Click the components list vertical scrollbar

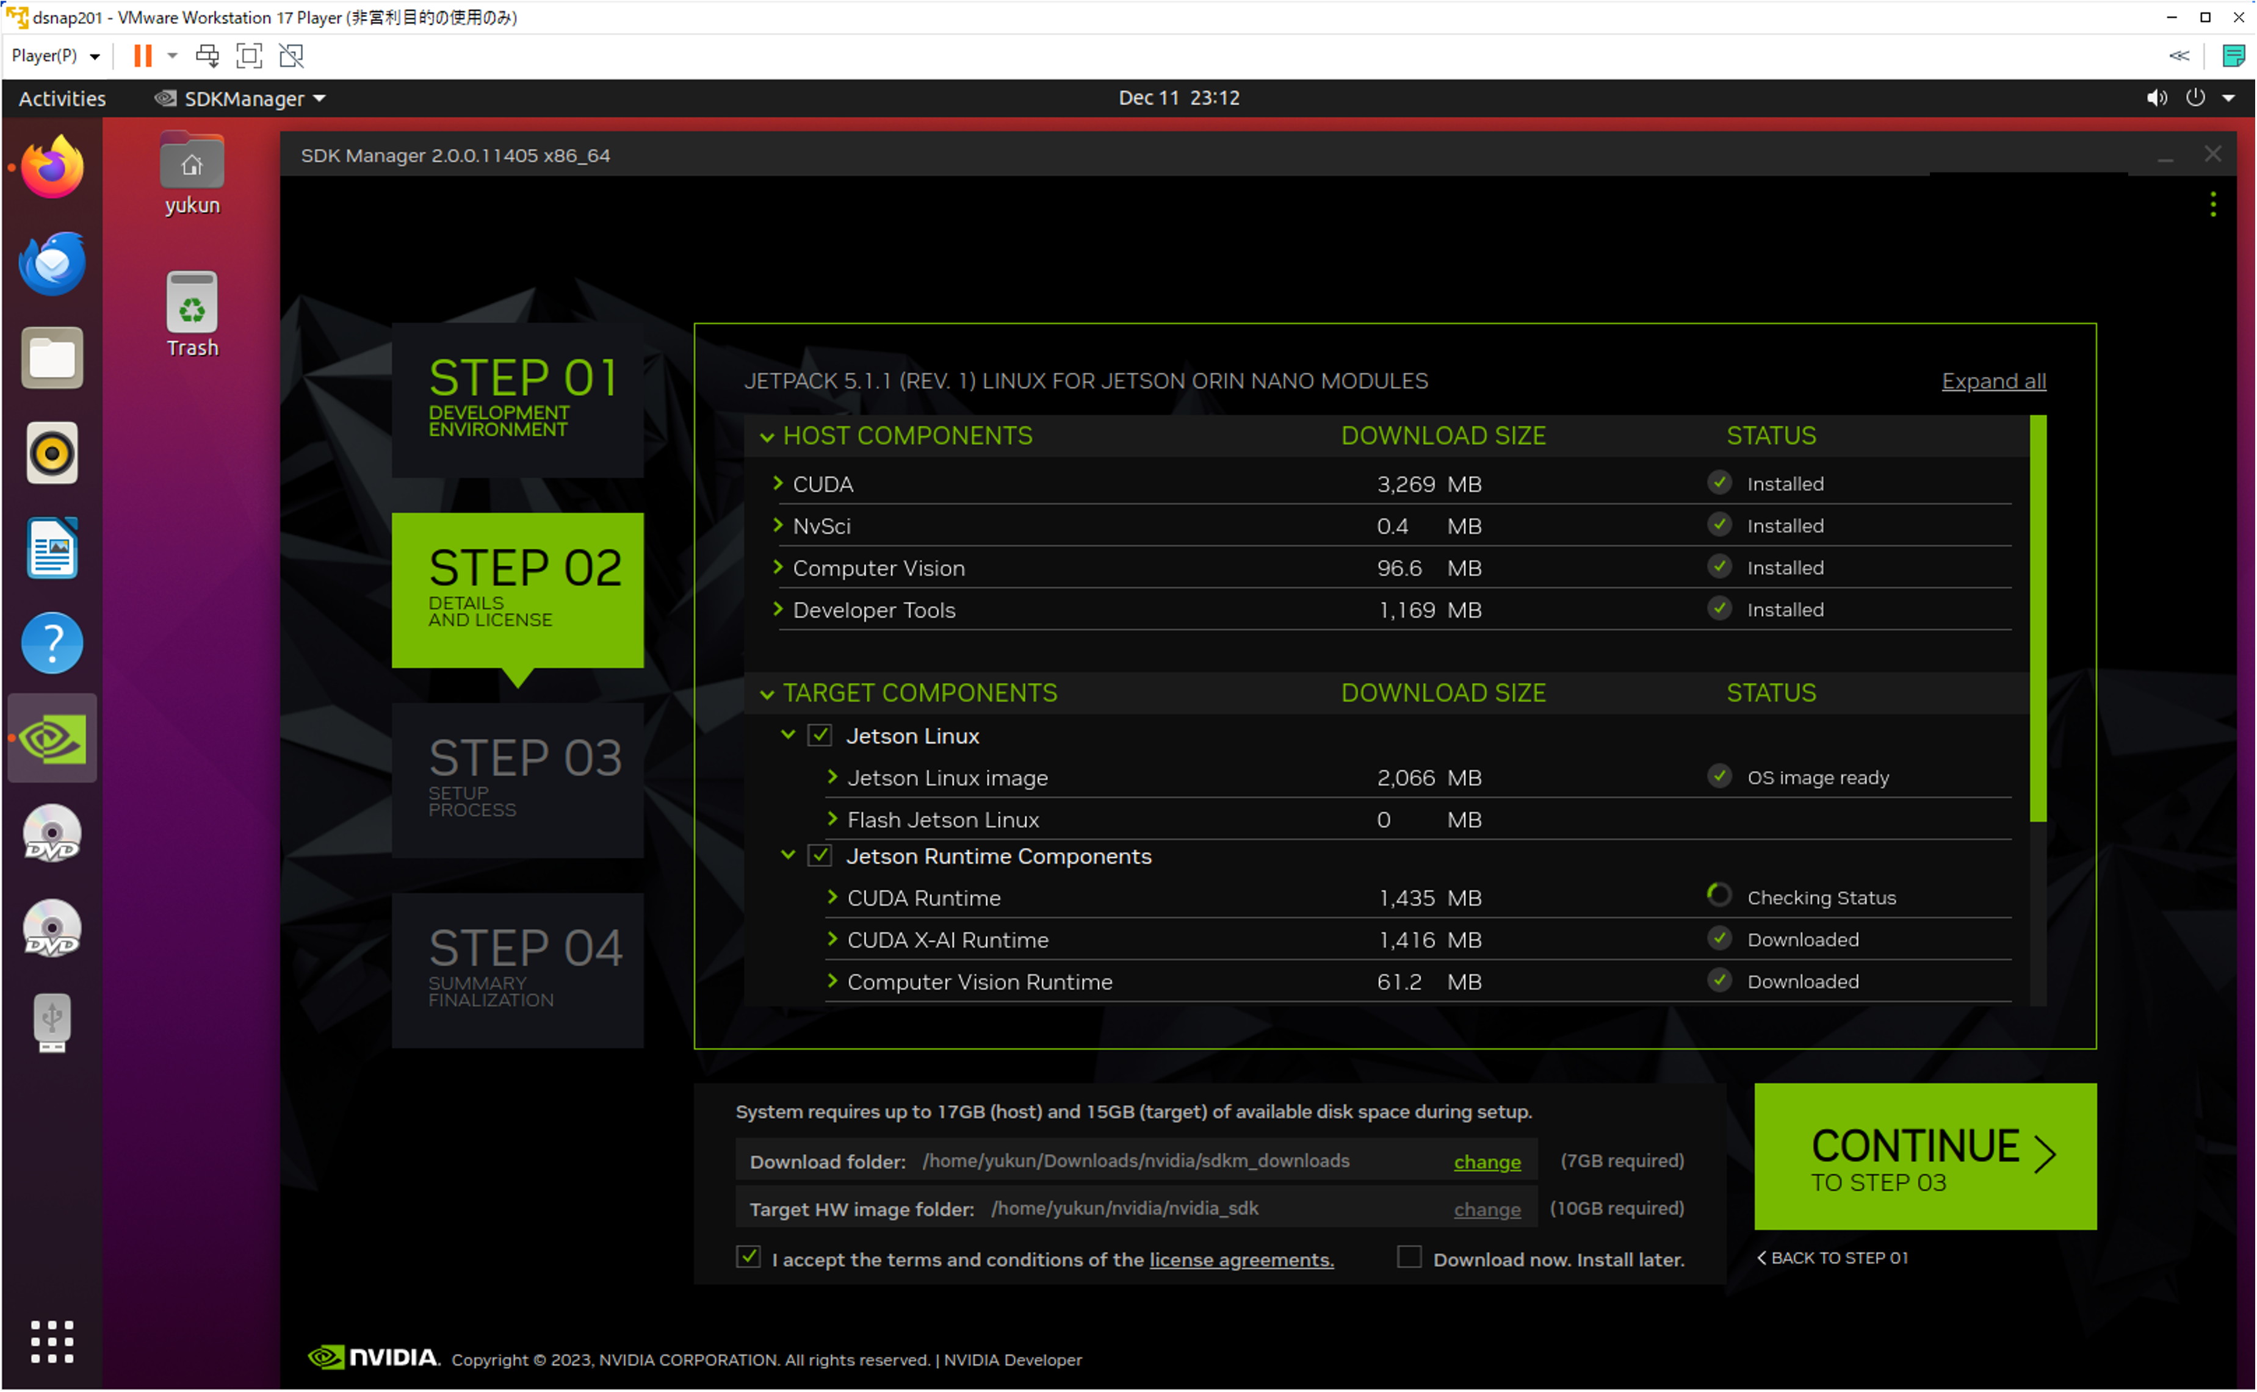point(2038,618)
